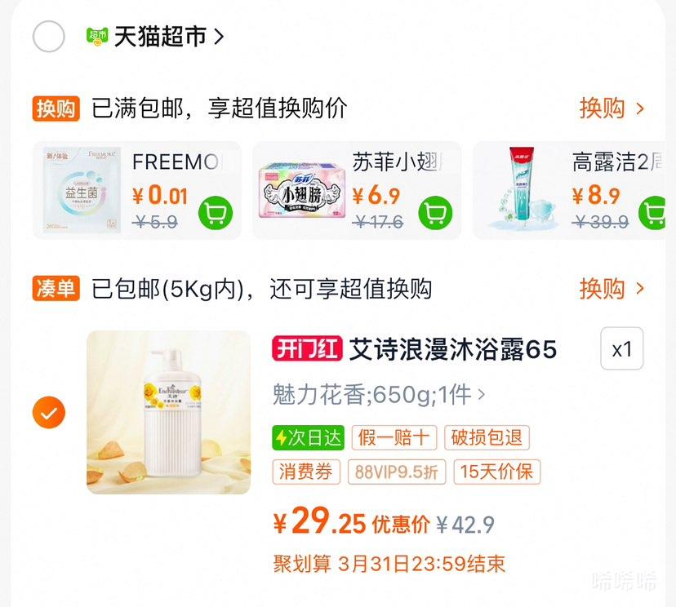Open 魅力花香;650g;1件 spec selector
The width and height of the screenshot is (676, 607).
[x=379, y=394]
